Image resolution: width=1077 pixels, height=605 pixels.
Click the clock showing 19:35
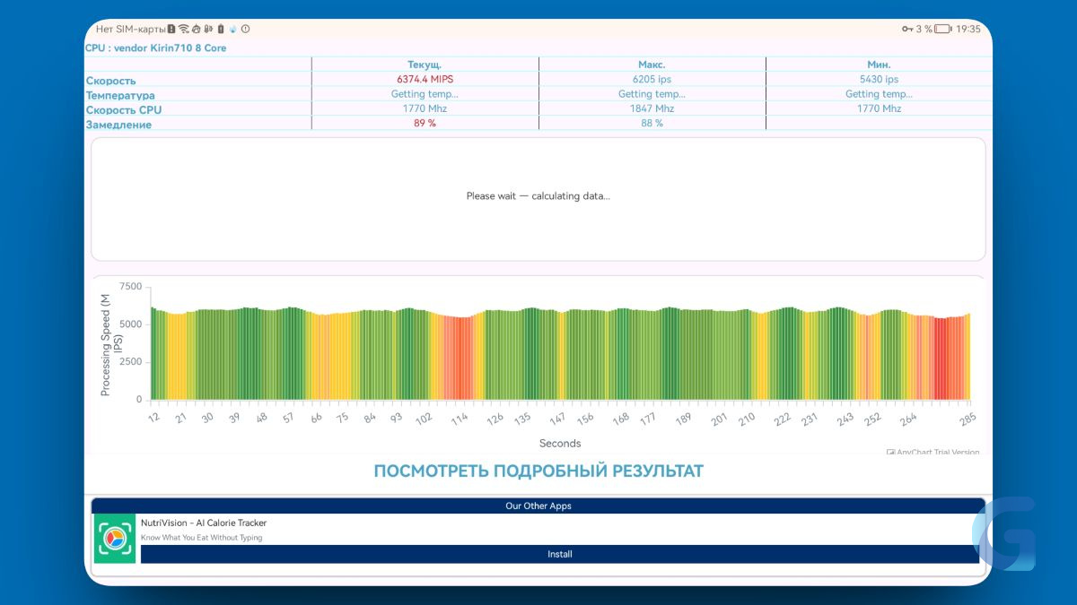(968, 29)
